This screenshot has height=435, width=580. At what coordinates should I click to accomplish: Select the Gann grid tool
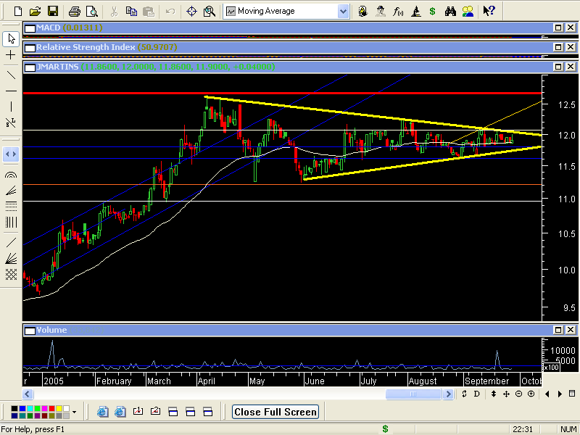point(11,274)
